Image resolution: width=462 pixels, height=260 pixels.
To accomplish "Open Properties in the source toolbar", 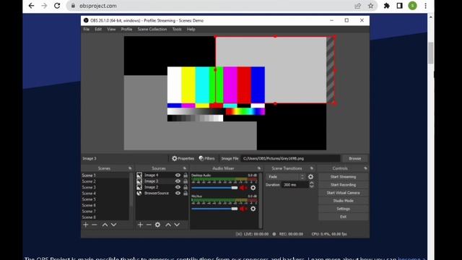I will (x=183, y=159).
